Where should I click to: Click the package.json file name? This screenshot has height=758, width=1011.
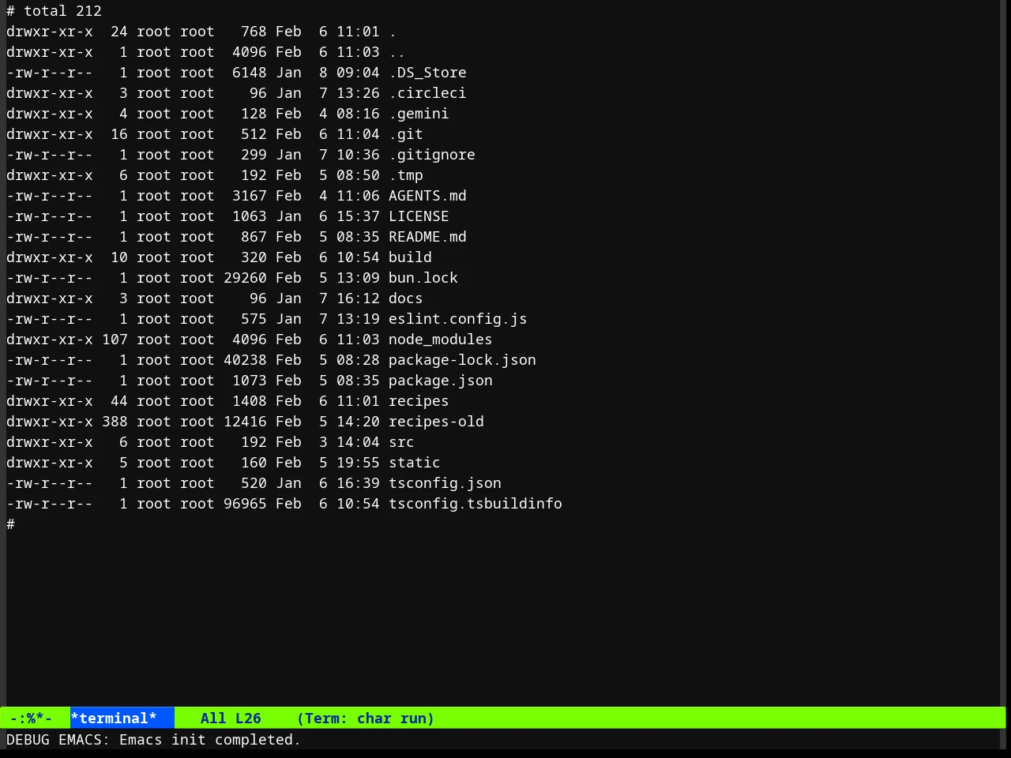(441, 381)
